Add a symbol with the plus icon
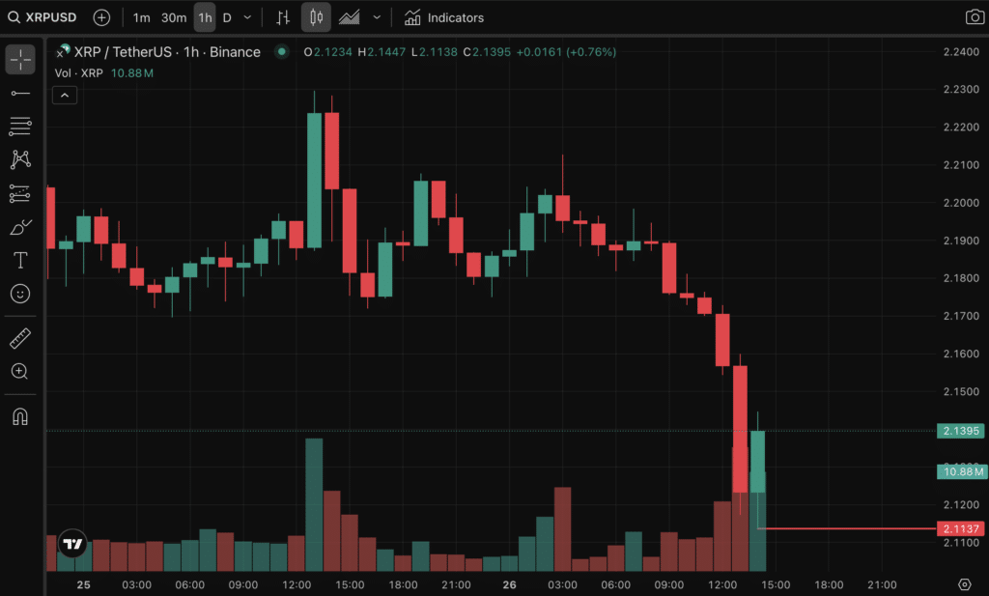 click(x=101, y=17)
